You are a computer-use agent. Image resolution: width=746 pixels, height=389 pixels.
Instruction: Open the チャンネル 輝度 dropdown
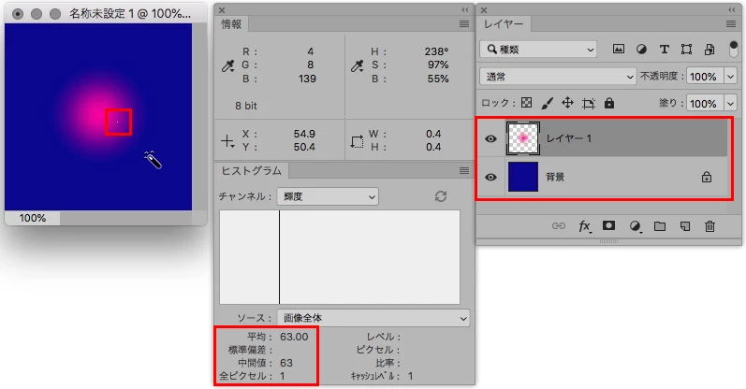point(328,196)
